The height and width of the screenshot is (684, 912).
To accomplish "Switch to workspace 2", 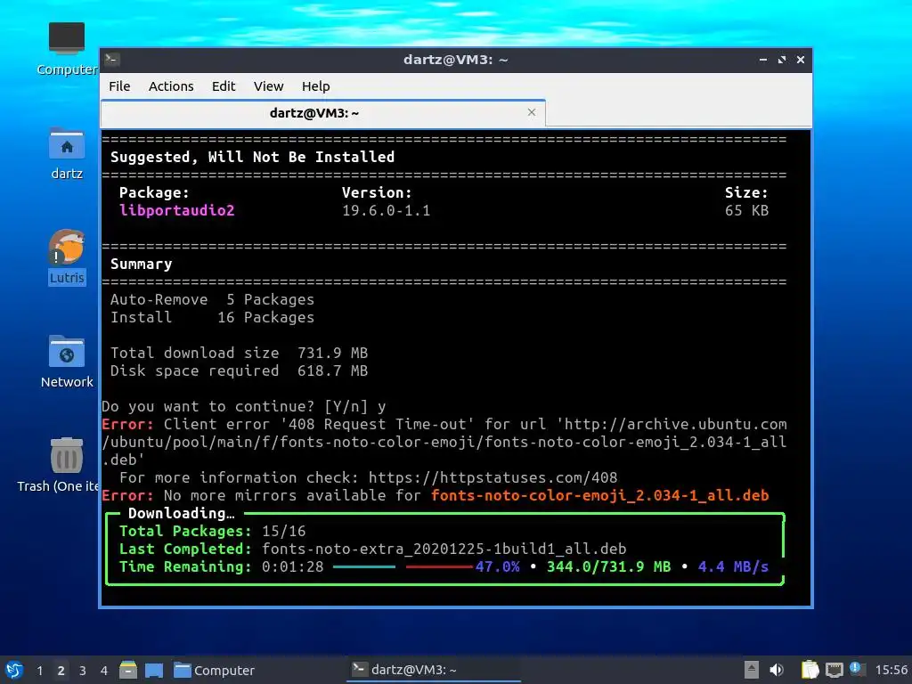I will point(61,671).
